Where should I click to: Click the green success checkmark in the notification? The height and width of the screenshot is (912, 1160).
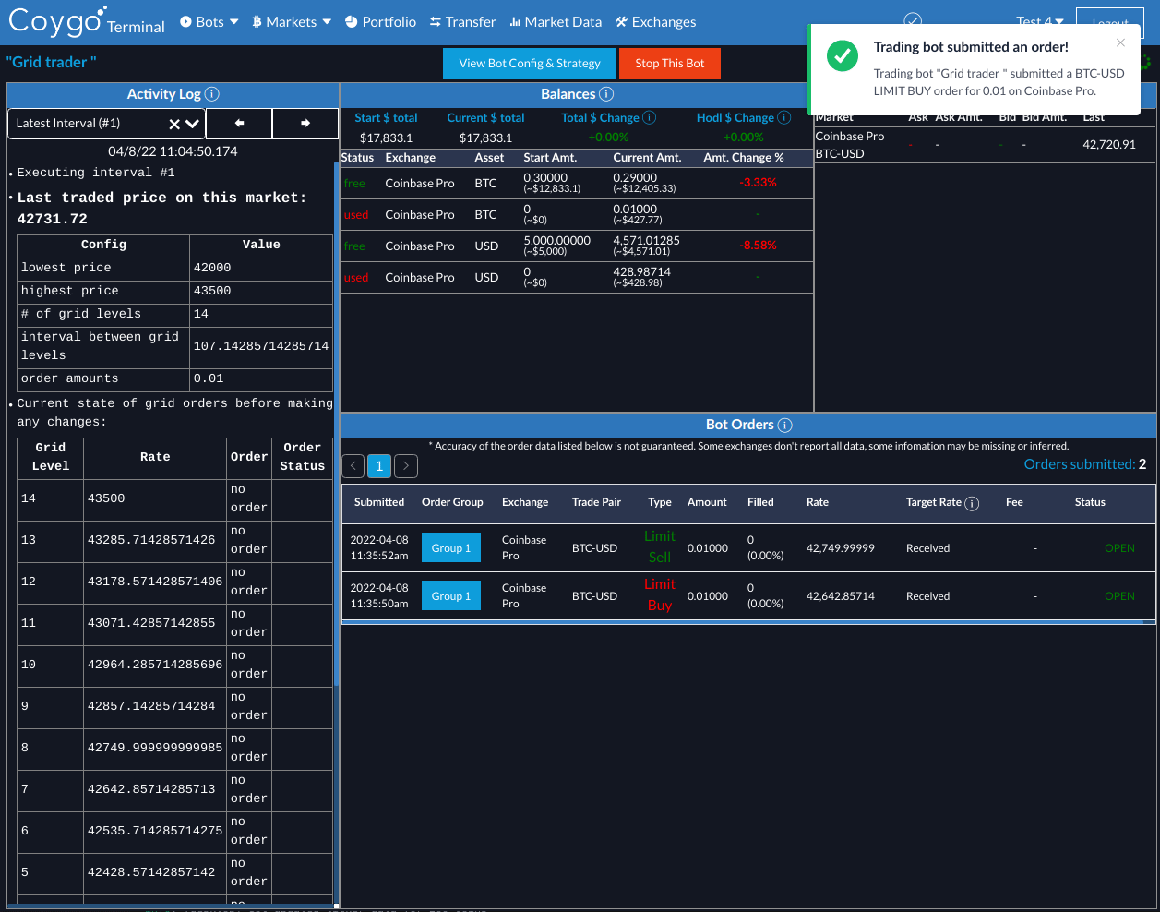point(842,55)
